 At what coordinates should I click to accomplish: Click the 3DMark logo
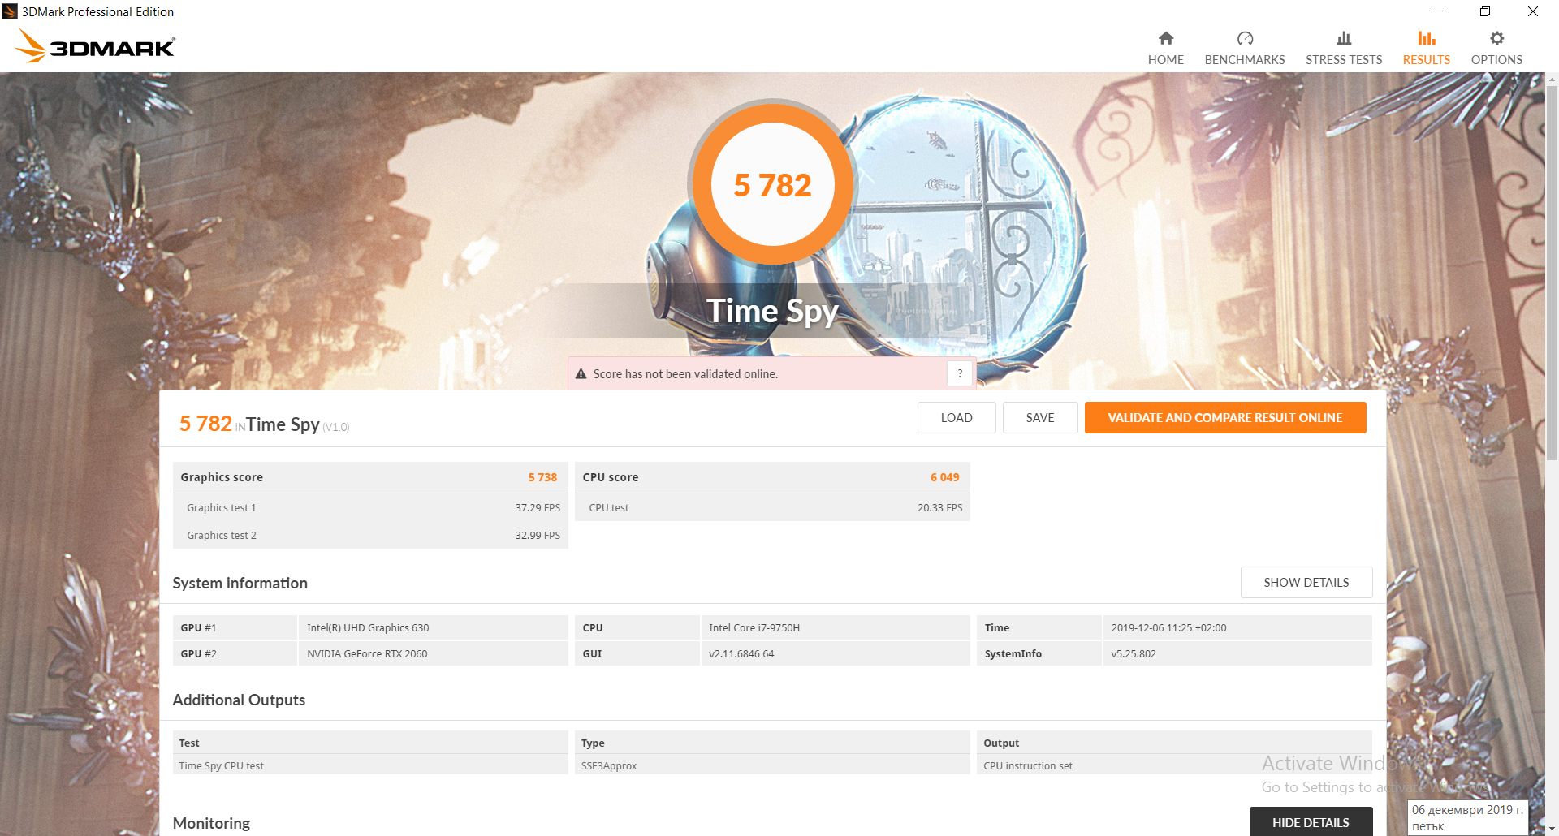(x=95, y=45)
